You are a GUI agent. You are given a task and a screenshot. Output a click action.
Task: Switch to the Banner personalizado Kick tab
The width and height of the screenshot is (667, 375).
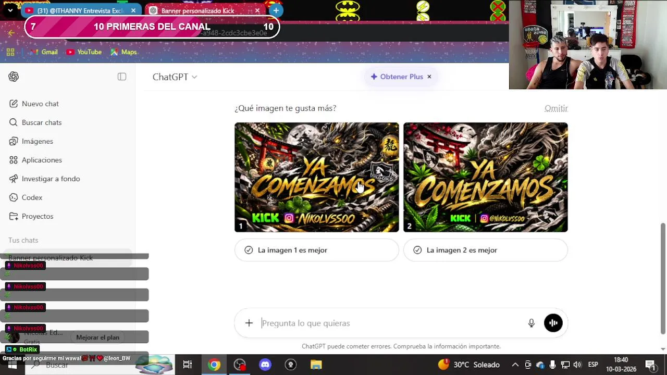point(205,10)
